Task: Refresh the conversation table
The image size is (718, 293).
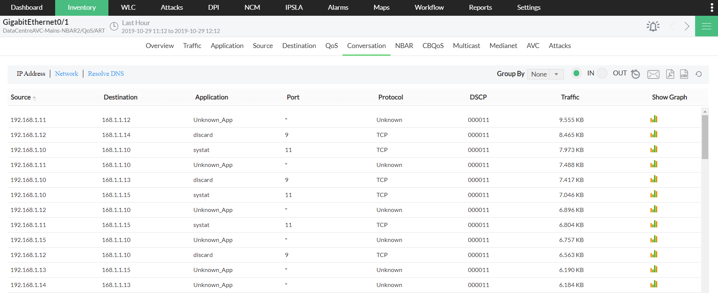Action: tap(698, 74)
